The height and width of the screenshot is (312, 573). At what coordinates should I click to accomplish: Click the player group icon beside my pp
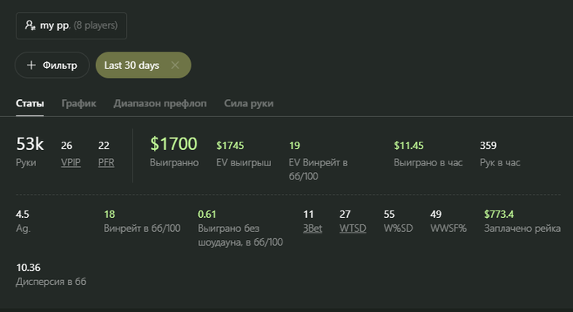30,25
